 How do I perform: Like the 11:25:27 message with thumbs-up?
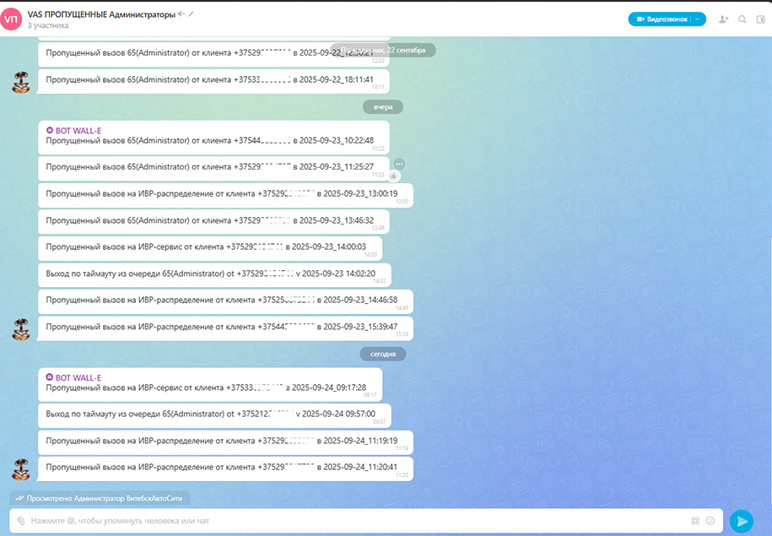393,176
